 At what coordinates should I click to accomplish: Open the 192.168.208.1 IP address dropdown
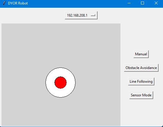pyautogui.click(x=81, y=15)
